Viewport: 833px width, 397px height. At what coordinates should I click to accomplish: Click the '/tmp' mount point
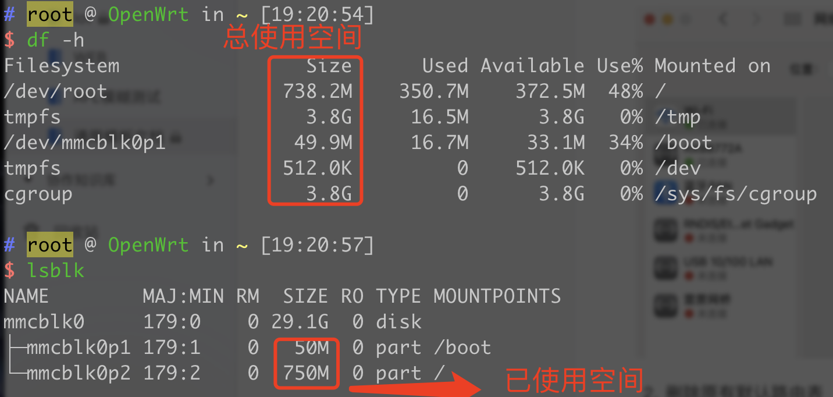[x=678, y=117]
